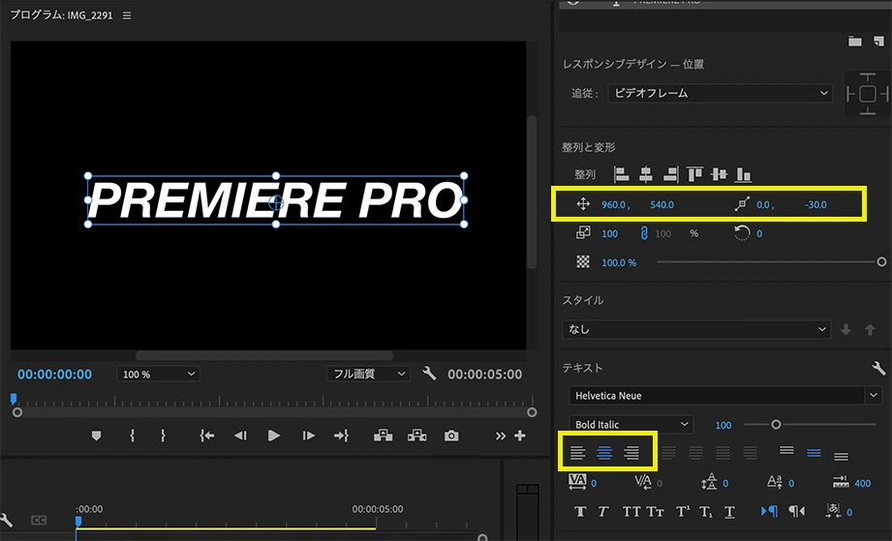Align the layer to the top edge

pyautogui.click(x=694, y=174)
